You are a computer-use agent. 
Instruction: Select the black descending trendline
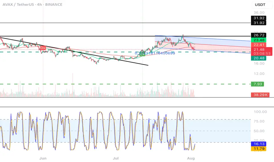(x=74, y=51)
